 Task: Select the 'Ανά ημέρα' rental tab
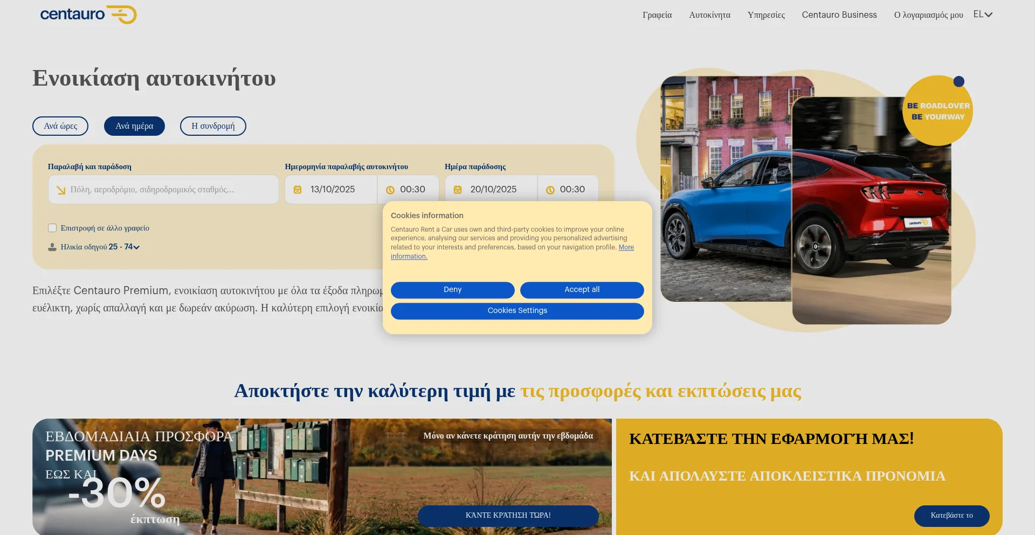(x=134, y=126)
